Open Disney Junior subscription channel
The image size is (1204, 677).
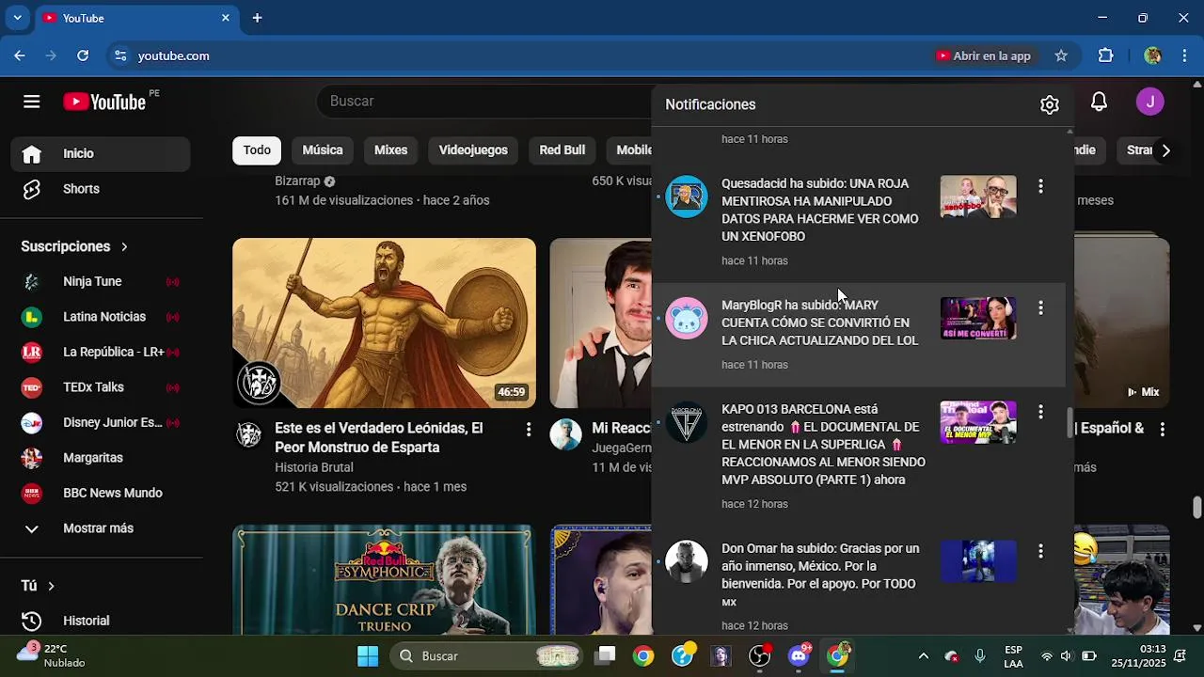tap(102, 422)
